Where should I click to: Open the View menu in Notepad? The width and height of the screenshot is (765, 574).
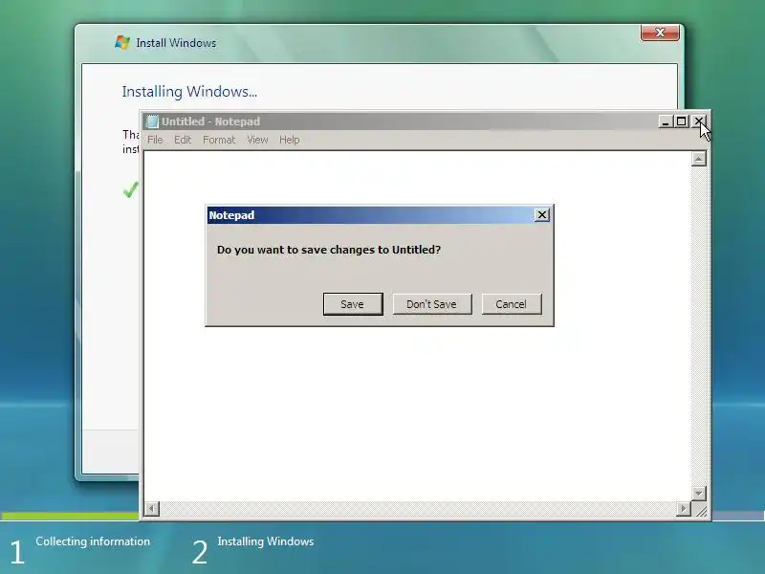click(257, 140)
